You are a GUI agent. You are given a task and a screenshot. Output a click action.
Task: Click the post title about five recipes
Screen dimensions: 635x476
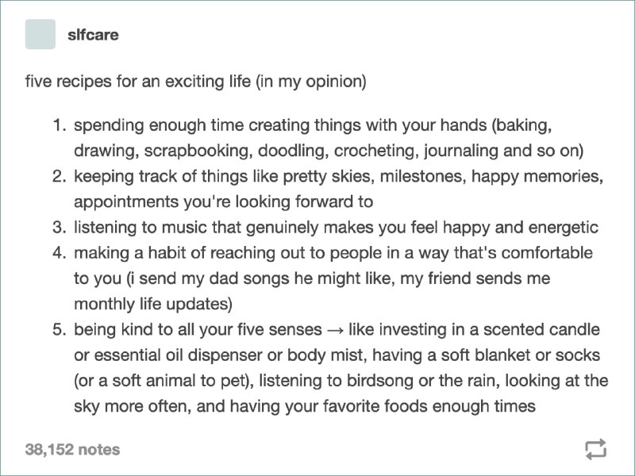point(195,82)
